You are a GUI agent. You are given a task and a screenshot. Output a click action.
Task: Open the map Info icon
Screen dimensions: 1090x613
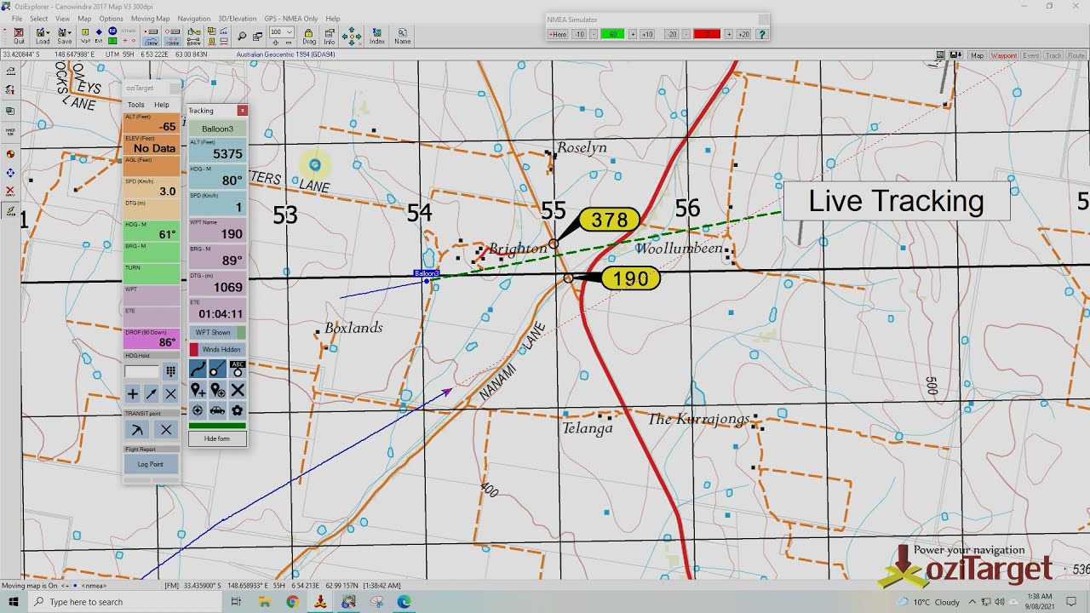[x=330, y=36]
